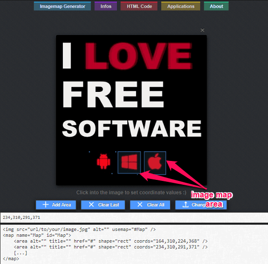Open the About tab
268x264 pixels.
pyautogui.click(x=216, y=6)
